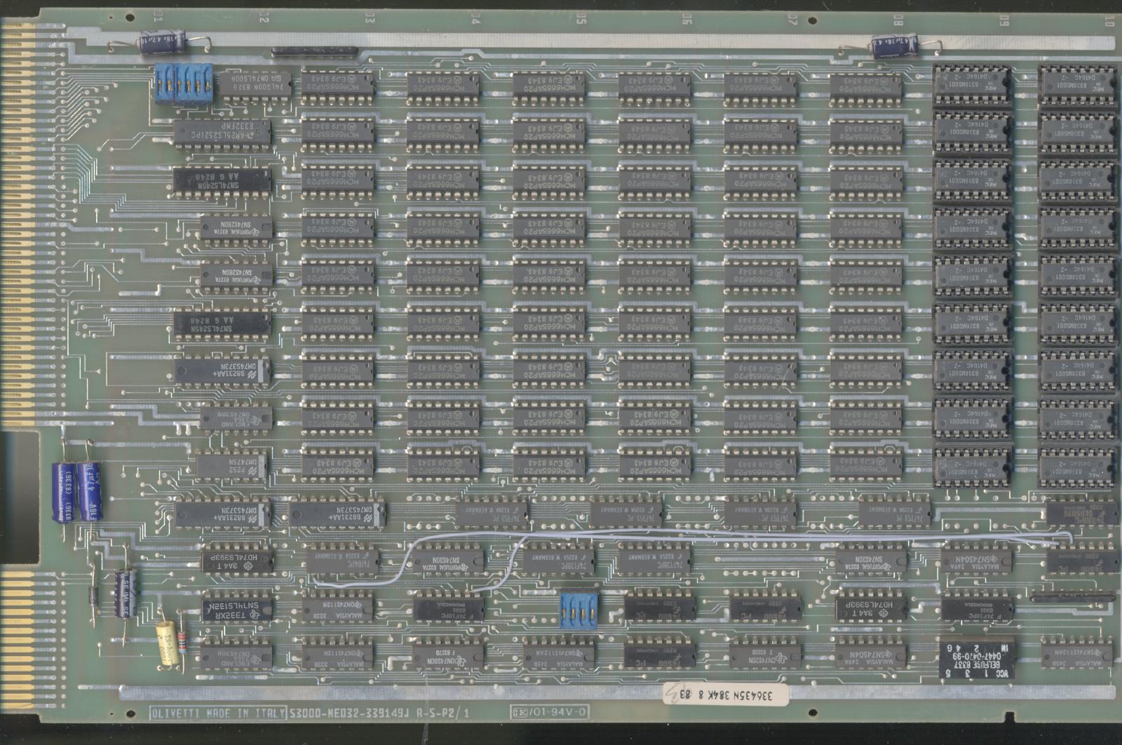
Task: Click the white 336435N 384K sticker label
Action: point(725,694)
